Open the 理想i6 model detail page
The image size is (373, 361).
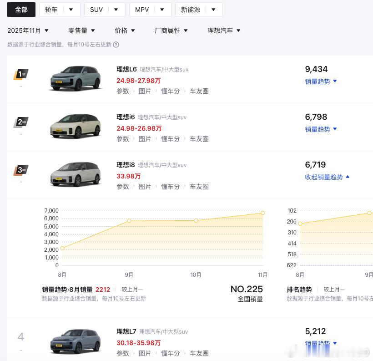126,117
